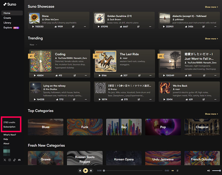Open the Funk category tile

[x=85, y=127]
